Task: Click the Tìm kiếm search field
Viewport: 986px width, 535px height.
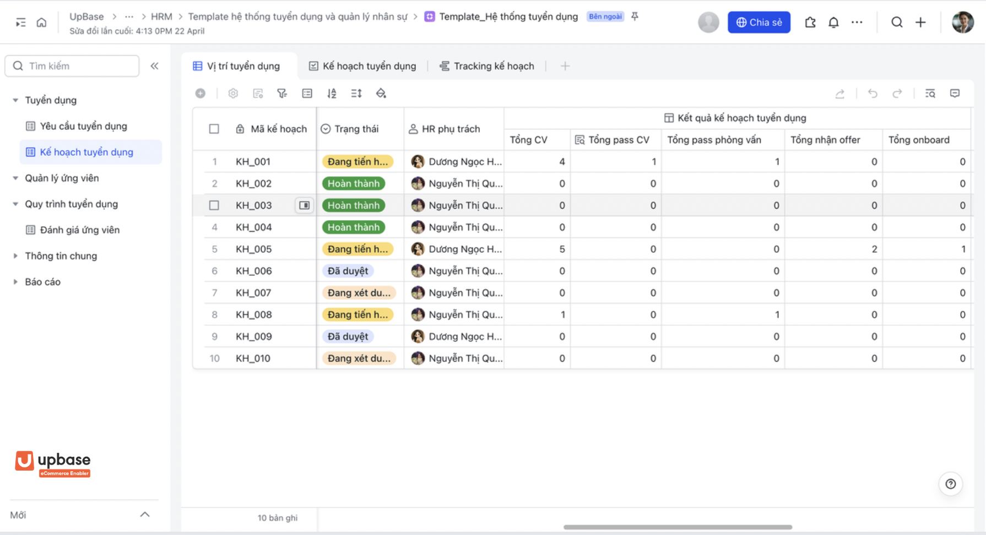Action: coord(72,66)
